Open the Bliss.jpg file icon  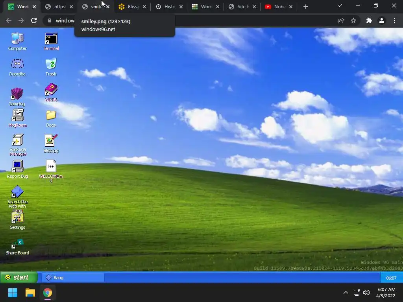point(51,144)
